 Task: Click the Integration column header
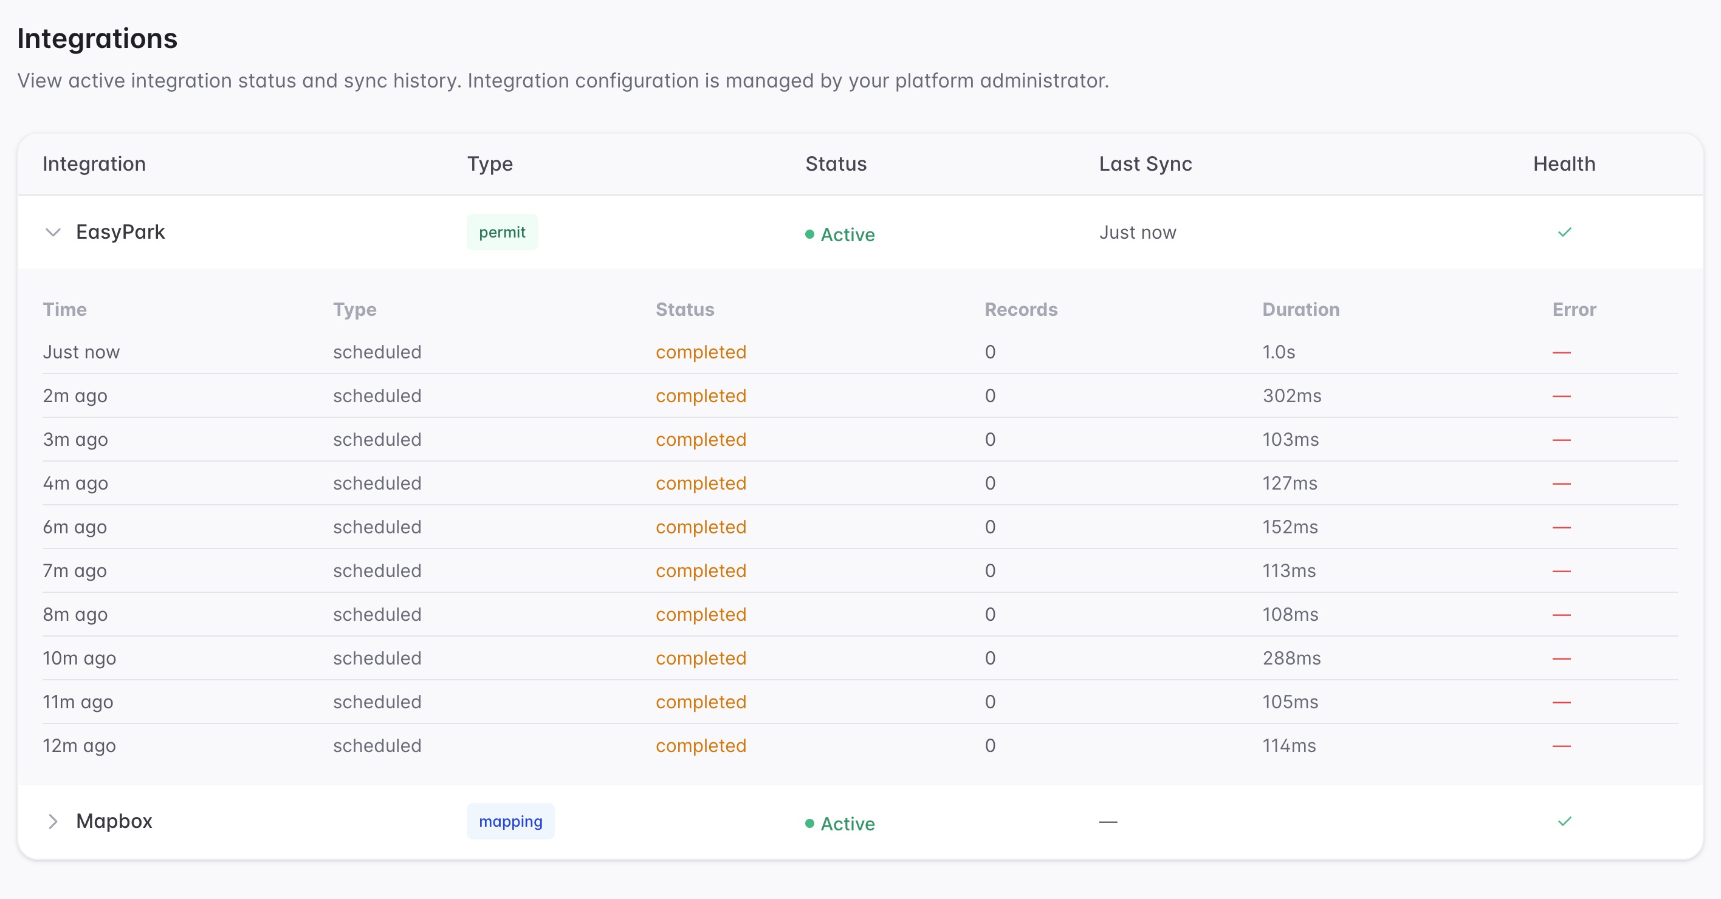[x=94, y=163]
